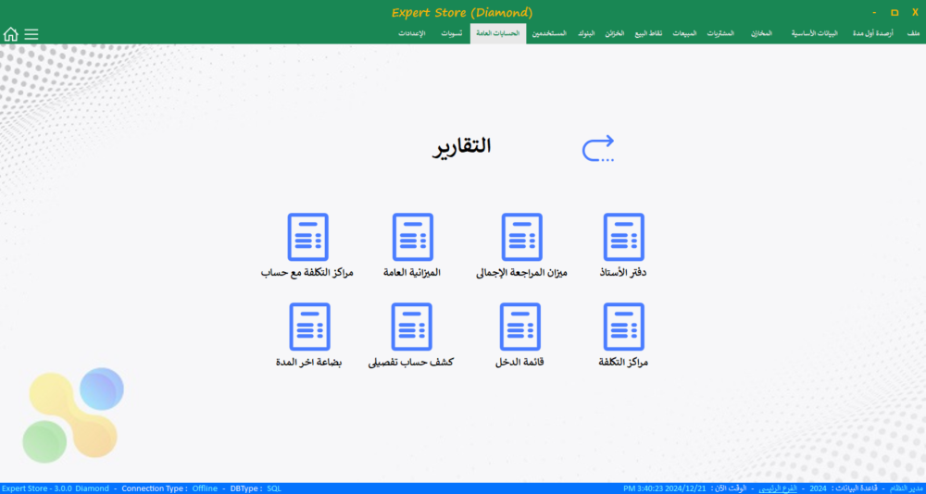The height and width of the screenshot is (494, 926).
Task: Click the blue back arrow icon
Action: point(598,148)
